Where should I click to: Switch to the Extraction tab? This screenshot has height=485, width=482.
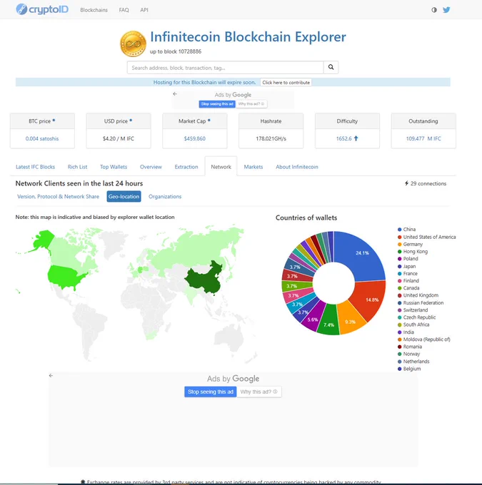(x=186, y=167)
